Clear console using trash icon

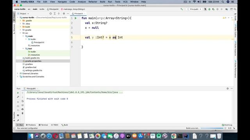pos(23,113)
